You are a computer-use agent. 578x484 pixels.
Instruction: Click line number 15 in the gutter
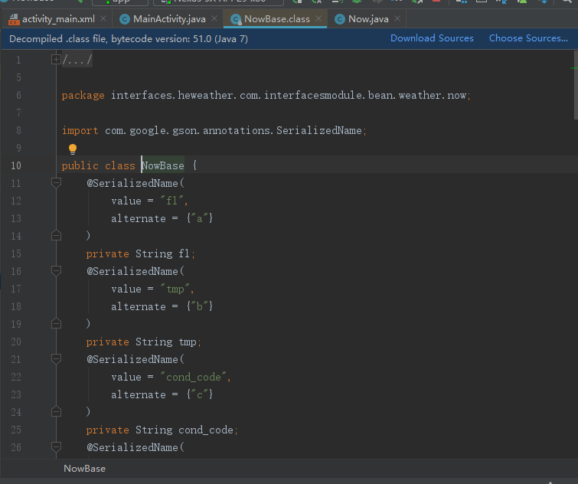tap(16, 254)
